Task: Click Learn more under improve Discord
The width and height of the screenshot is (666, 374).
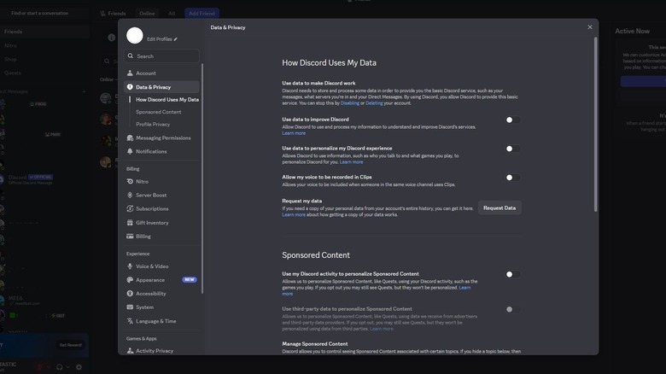Action: (294, 133)
